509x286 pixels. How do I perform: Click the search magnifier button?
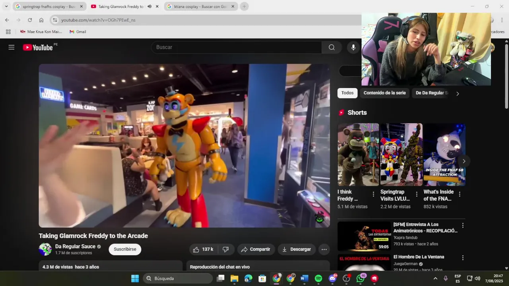point(332,47)
